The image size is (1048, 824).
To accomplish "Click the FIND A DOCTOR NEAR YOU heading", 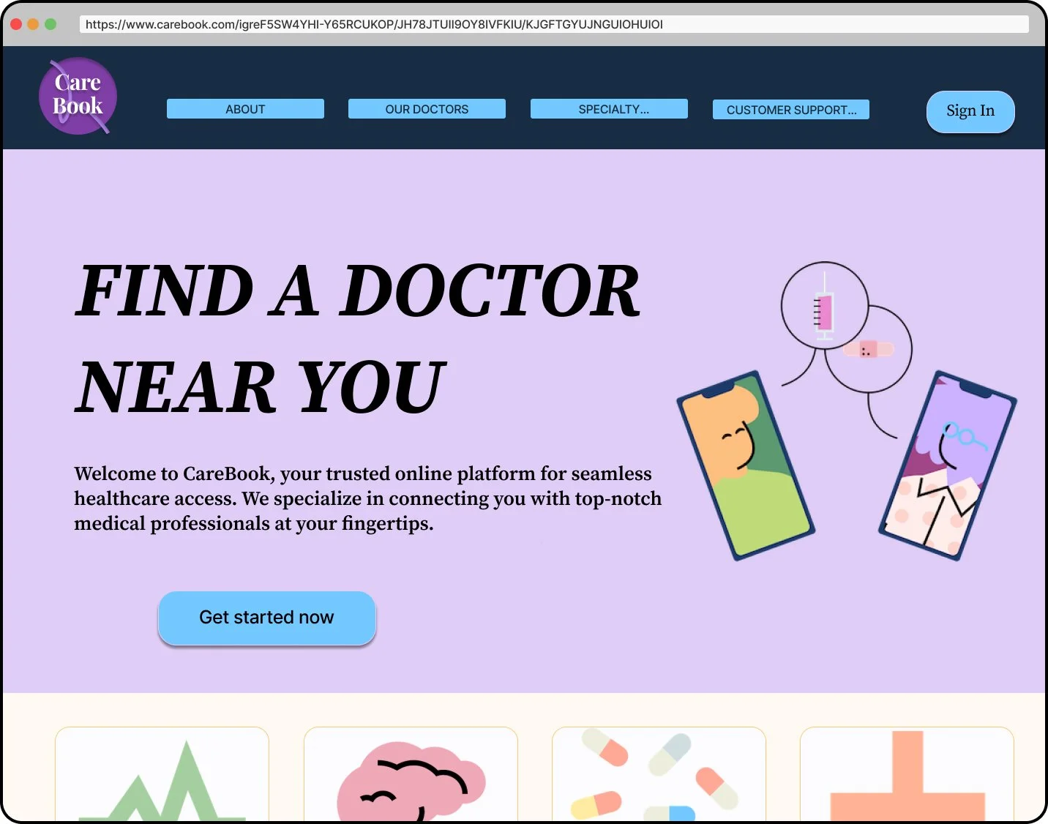I will pos(358,339).
